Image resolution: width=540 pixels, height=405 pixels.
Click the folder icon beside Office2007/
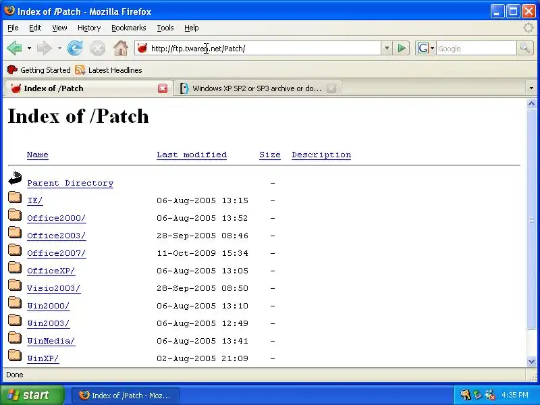(15, 250)
